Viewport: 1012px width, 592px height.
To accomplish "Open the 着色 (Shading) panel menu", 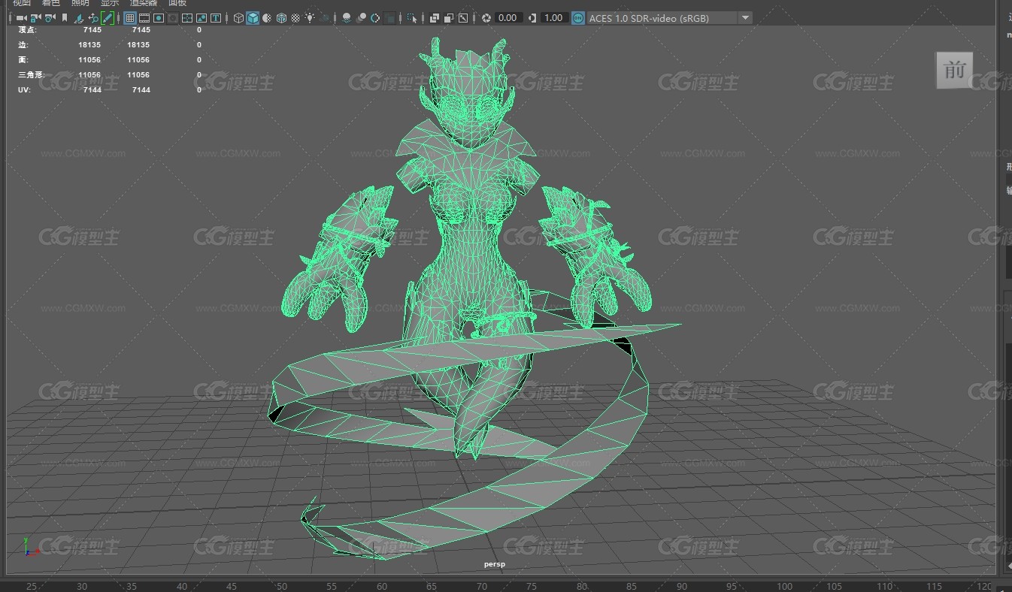I will pyautogui.click(x=50, y=3).
